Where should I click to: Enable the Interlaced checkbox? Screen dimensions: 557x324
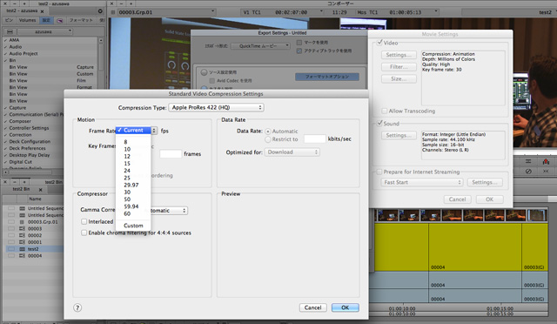tap(84, 221)
